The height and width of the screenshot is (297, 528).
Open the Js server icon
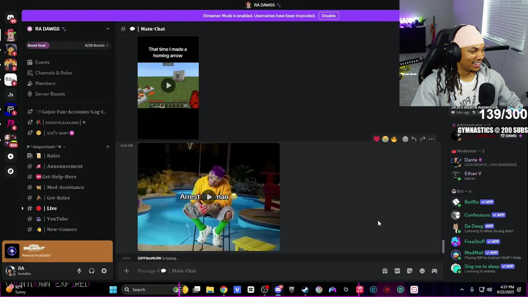11,94
